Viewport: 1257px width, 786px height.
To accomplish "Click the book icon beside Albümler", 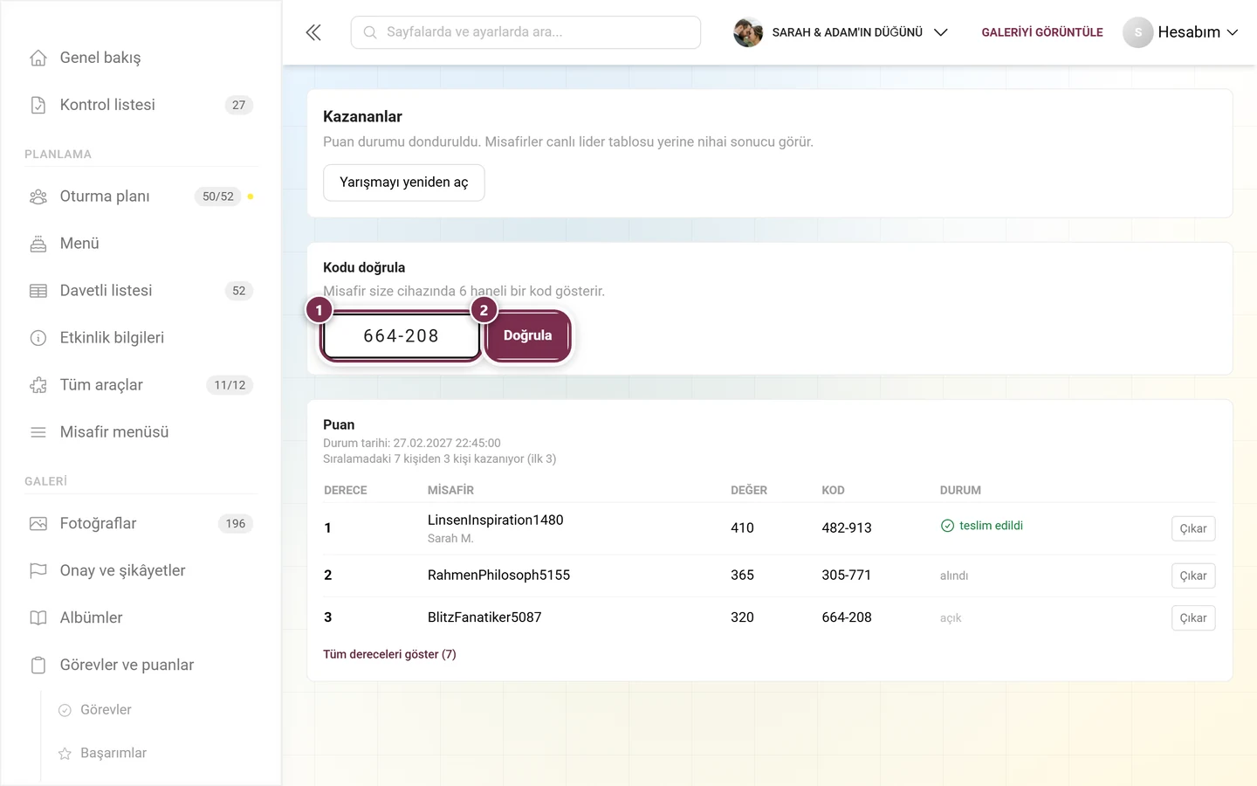I will (x=38, y=618).
